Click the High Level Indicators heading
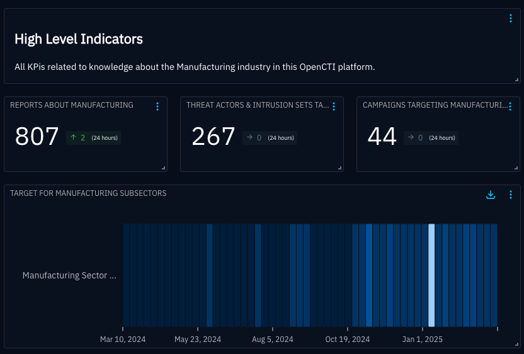Viewport: 524px width, 354px height. click(x=79, y=39)
